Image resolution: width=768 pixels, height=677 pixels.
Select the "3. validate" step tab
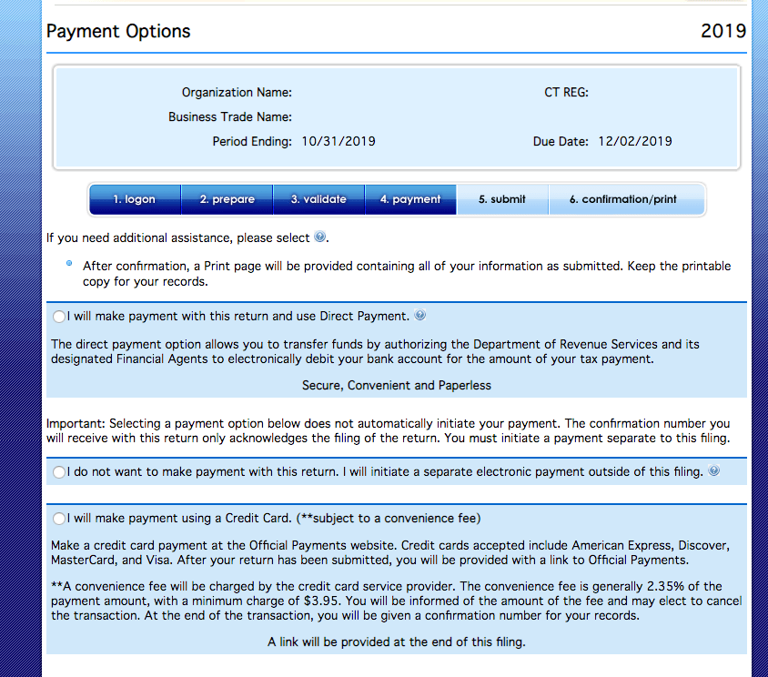click(318, 198)
